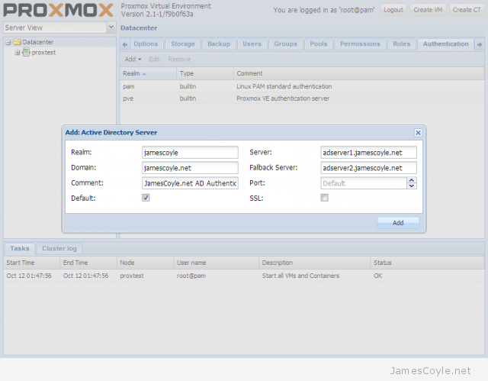Increase Port value with up spinner
The image size is (488, 381).
click(x=412, y=180)
